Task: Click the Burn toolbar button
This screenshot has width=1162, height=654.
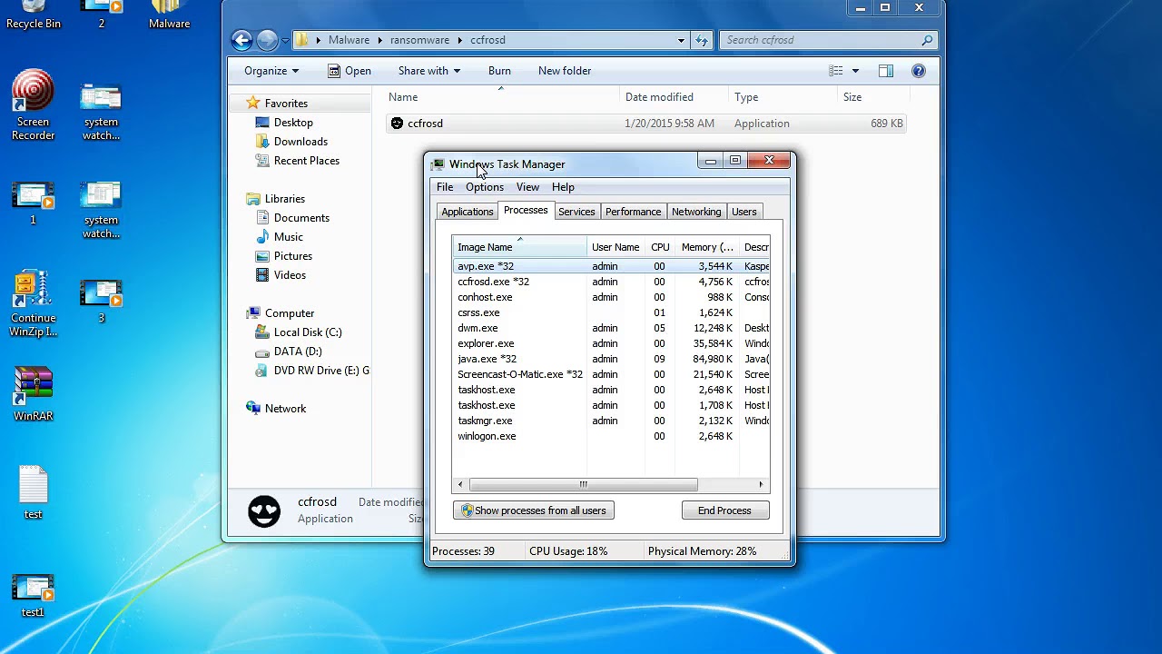Action: (499, 71)
